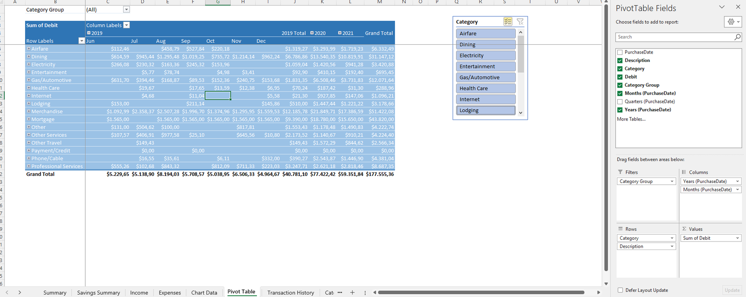This screenshot has height=297, width=746.
Task: Select Entertainment in the Category slicer
Action: [x=486, y=67]
